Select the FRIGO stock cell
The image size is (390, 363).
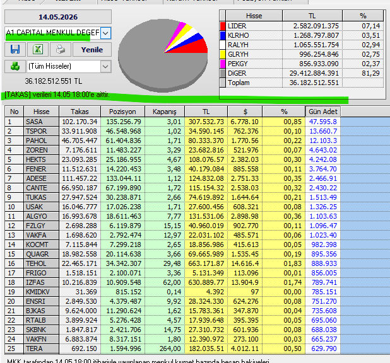(42, 273)
